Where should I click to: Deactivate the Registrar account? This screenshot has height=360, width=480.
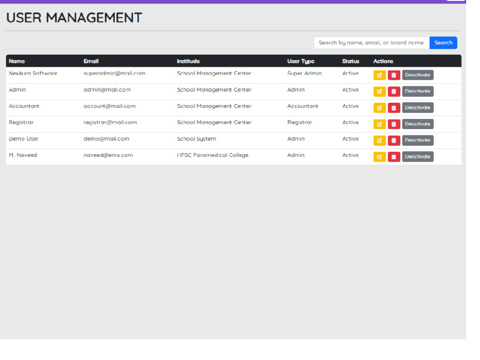coord(418,124)
